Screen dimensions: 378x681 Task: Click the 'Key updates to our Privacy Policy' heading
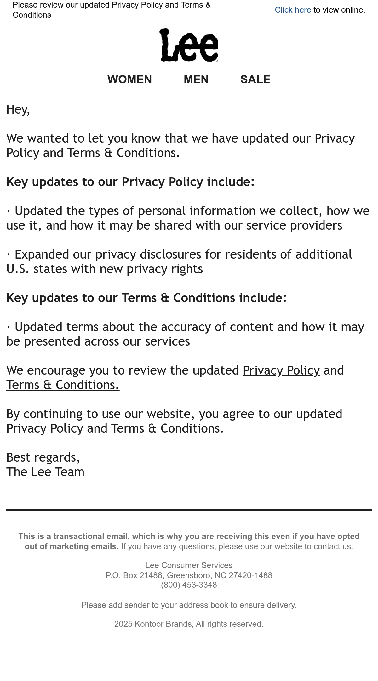[130, 182]
